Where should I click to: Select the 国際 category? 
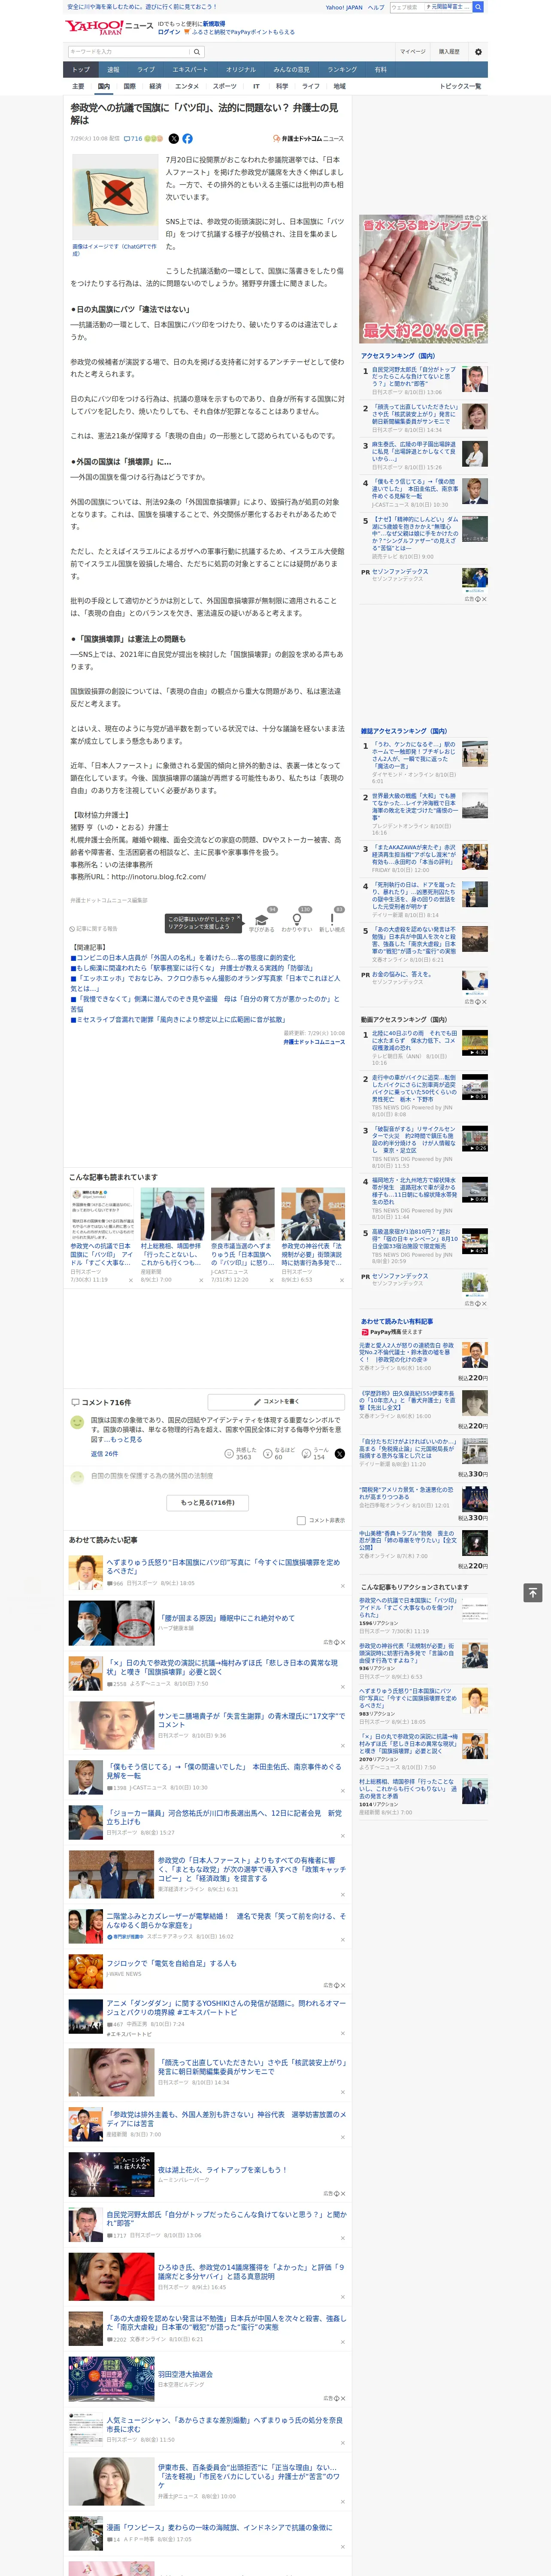pyautogui.click(x=130, y=86)
